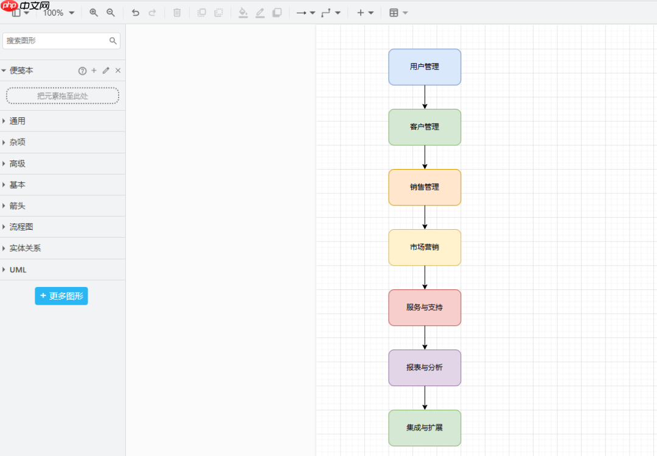Open the 100% zoom level dropdown
The height and width of the screenshot is (456, 657).
tap(59, 13)
